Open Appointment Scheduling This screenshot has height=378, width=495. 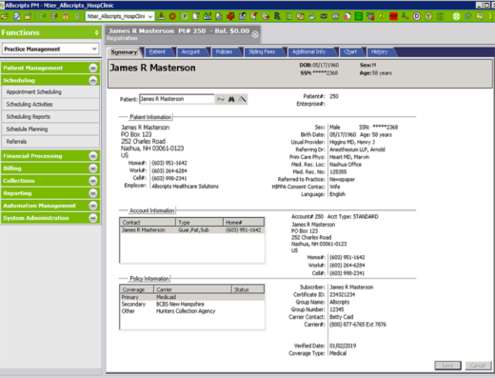coord(50,92)
